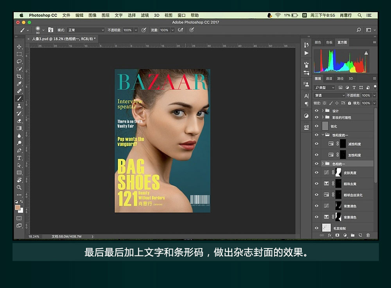Select the Move tool
The height and width of the screenshot is (288, 391).
coord(19,47)
